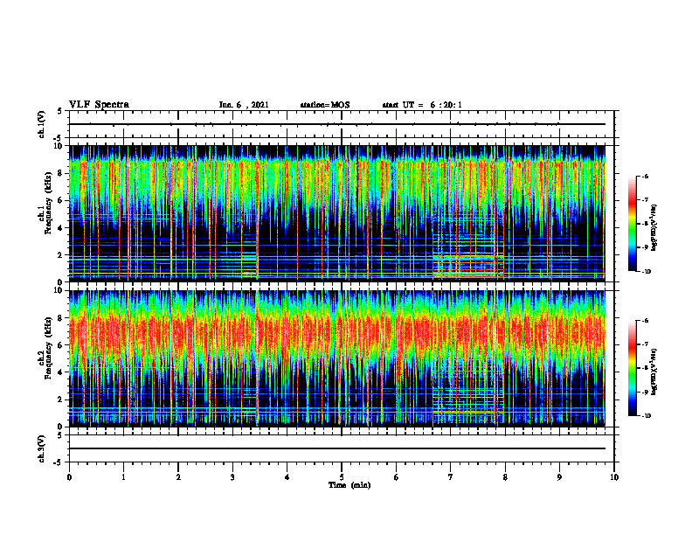Click the "-6" label on ch.1 color scale
This screenshot has height=535, width=692.
[645, 176]
